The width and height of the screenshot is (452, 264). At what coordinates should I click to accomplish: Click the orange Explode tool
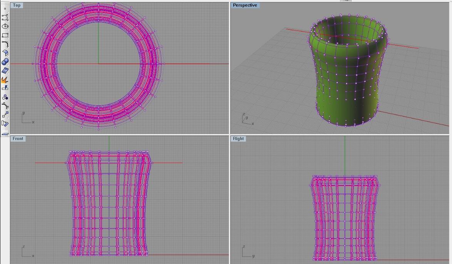[5, 80]
